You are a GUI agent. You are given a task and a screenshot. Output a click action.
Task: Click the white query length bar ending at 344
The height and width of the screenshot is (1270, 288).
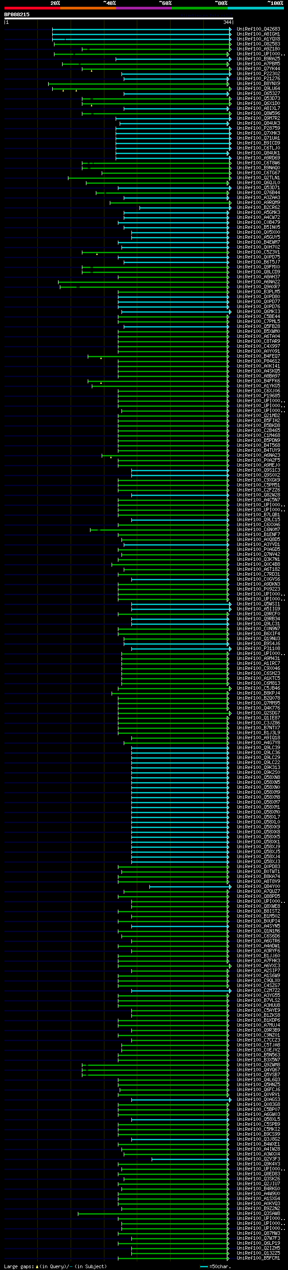pos(119,19)
